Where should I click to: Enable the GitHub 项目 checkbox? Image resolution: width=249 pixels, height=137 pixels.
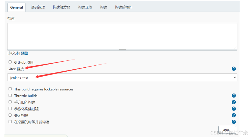point(10,62)
